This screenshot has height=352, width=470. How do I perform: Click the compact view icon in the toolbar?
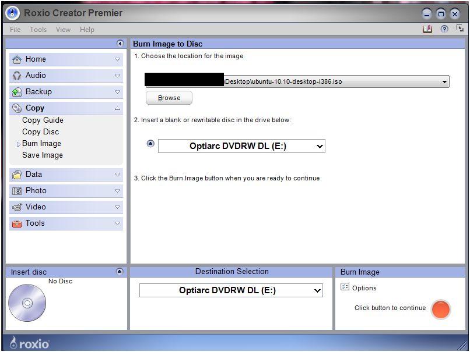pyautogui.click(x=460, y=29)
